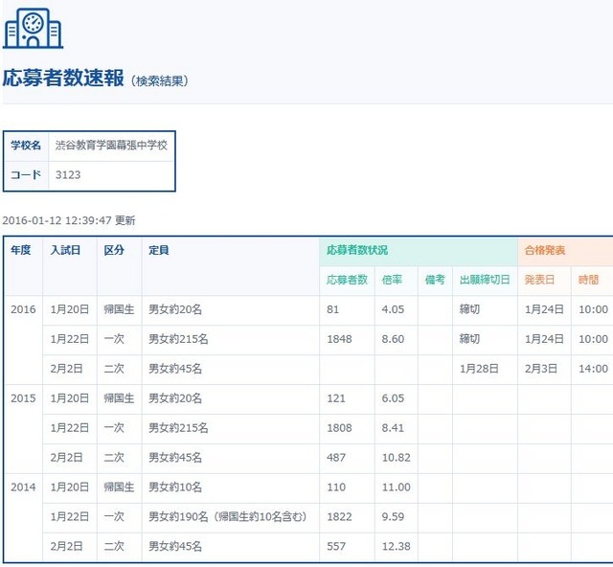Click applicant count 110
613x567 pixels.
[x=336, y=488]
